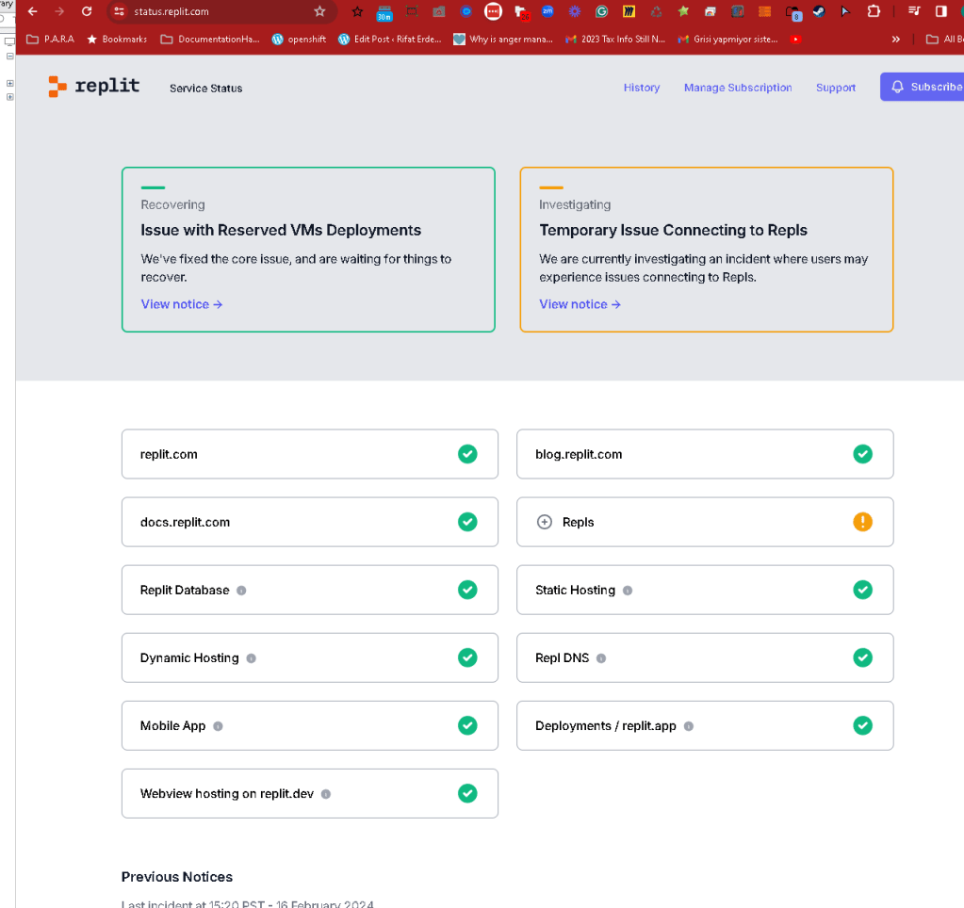Click the yellow Miro extension icon
Viewport: 964px width, 908px height.
click(x=629, y=11)
